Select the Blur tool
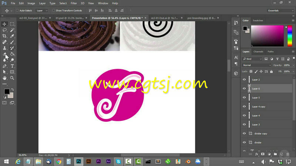 [x=4, y=60]
